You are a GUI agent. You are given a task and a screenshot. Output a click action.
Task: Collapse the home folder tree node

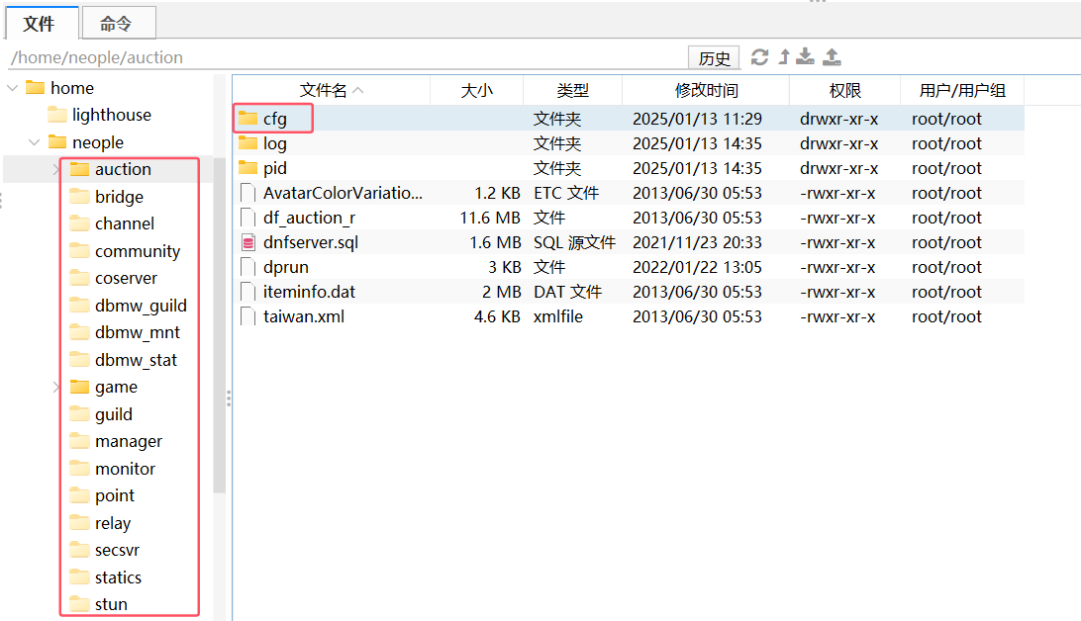(x=12, y=88)
